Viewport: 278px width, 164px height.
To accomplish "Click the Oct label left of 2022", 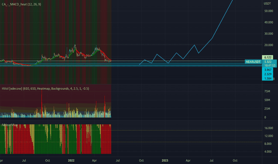I will [x=47, y=160].
